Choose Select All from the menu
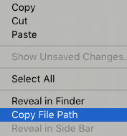Viewport: 127px width, 136px height. (63, 79)
